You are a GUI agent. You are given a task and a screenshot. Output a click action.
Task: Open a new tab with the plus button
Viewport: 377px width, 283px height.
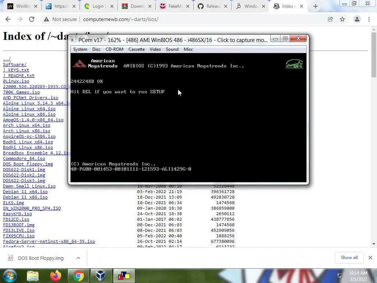click(x=316, y=7)
